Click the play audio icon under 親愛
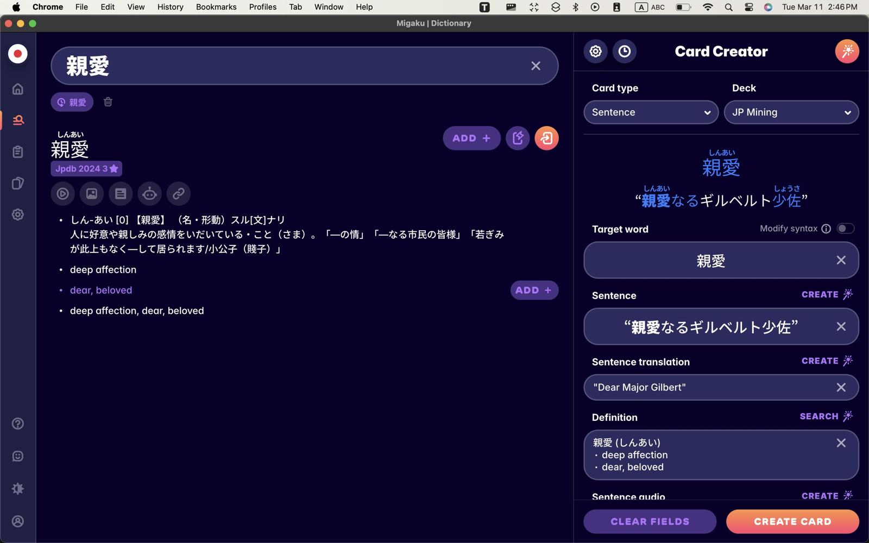Viewport: 869px width, 543px height. 62,193
